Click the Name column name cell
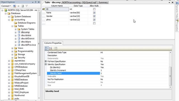This screenshot has width=179, height=101. pos(57,13)
